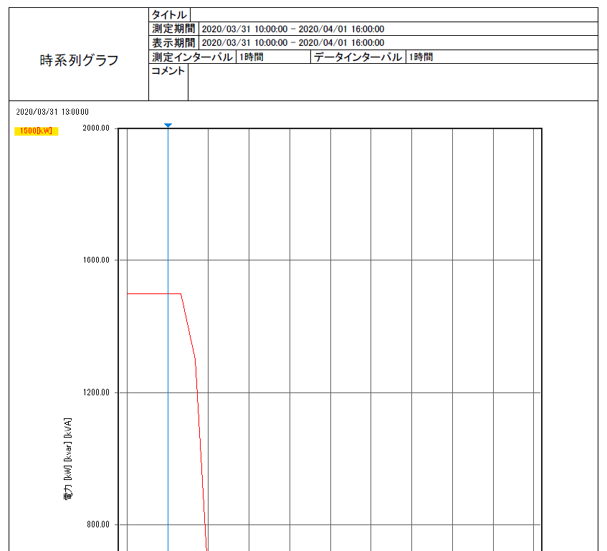This screenshot has height=551, width=607.
Task: Click the タイトル label cell
Action: pyautogui.click(x=169, y=14)
